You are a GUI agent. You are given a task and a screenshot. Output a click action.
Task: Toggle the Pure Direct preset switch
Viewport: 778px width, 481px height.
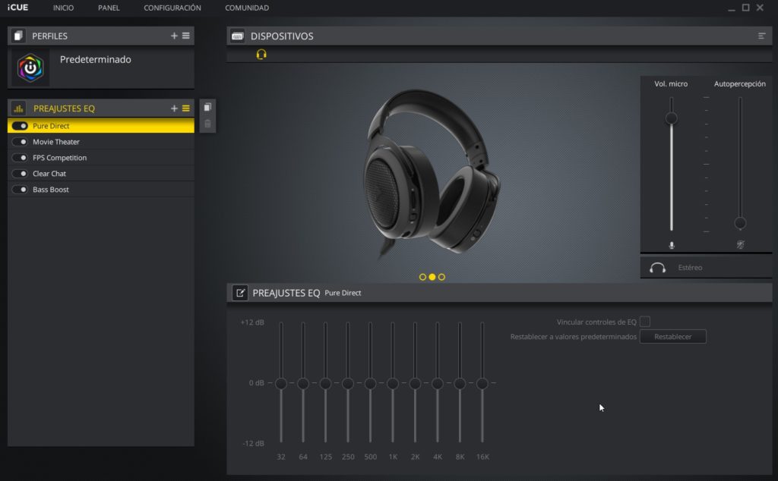pyautogui.click(x=20, y=126)
